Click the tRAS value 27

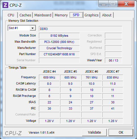click(x=92, y=102)
